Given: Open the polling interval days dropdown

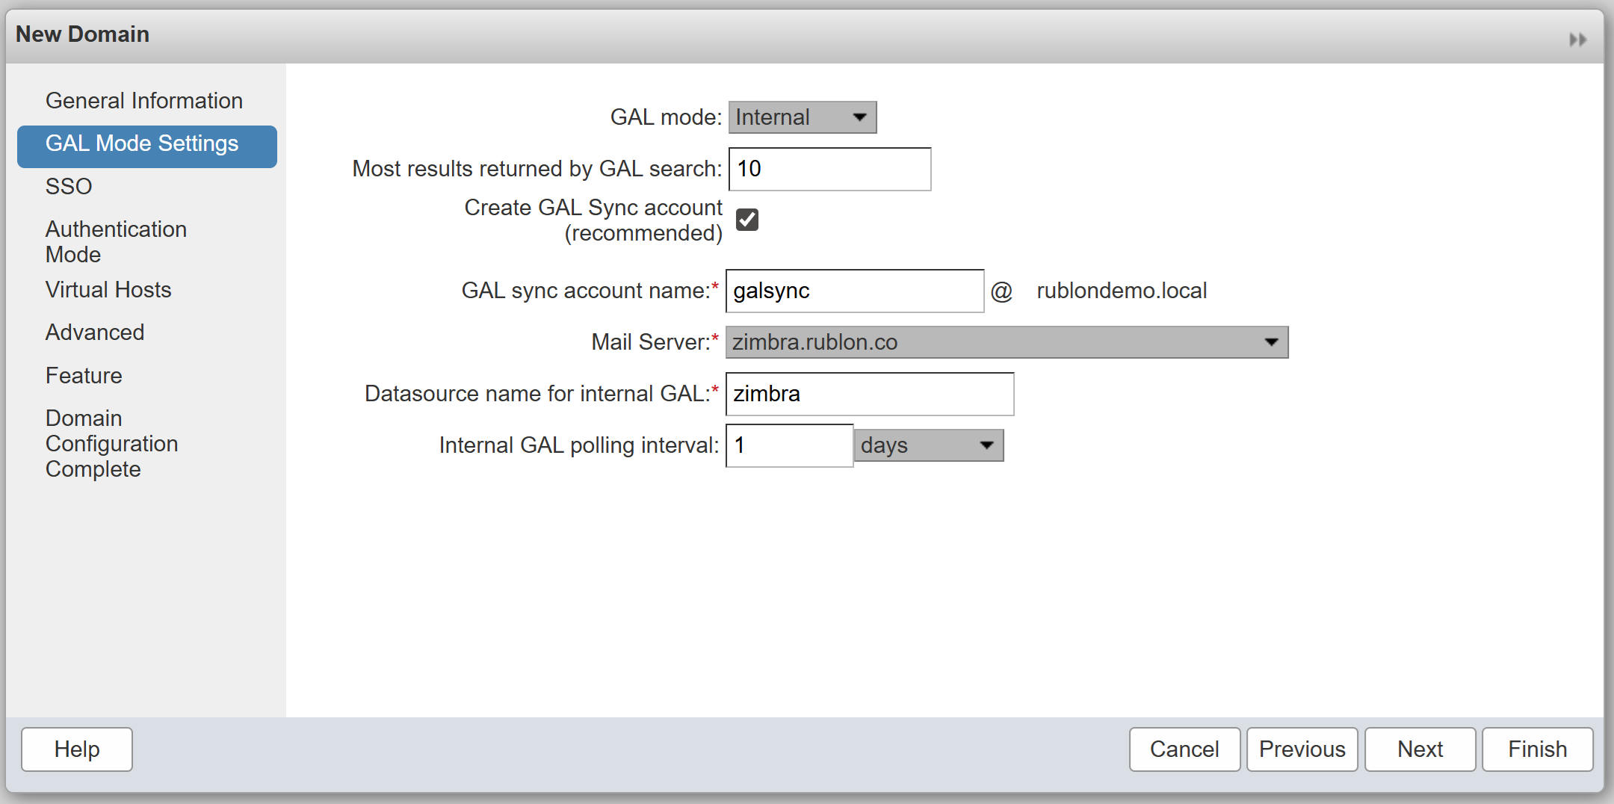Looking at the screenshot, I should click(928, 445).
